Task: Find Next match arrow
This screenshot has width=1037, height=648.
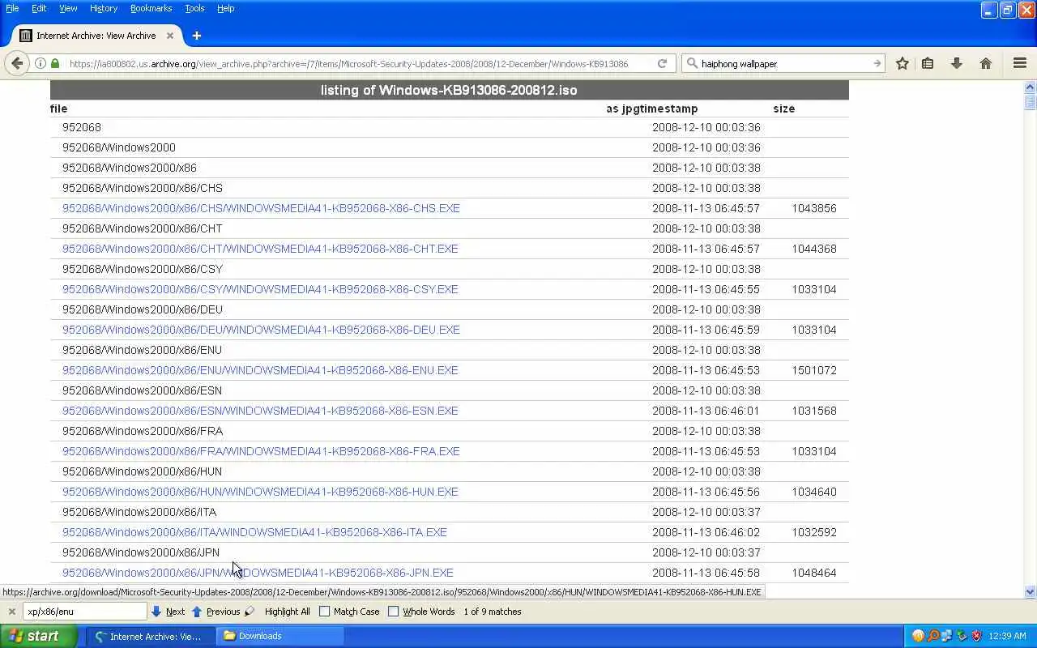Action: pyautogui.click(x=168, y=612)
